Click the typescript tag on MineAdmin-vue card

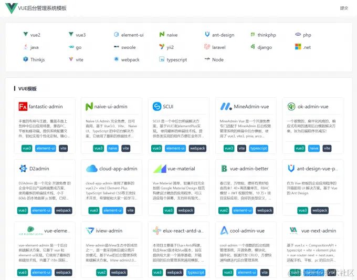pos(258,148)
